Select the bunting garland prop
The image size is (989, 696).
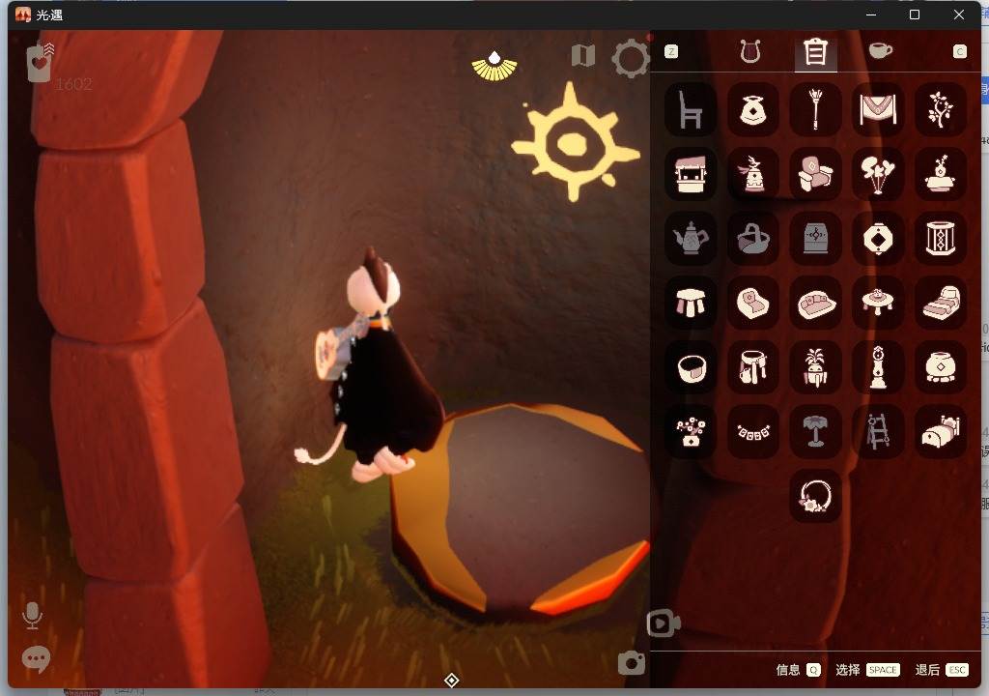click(x=753, y=431)
